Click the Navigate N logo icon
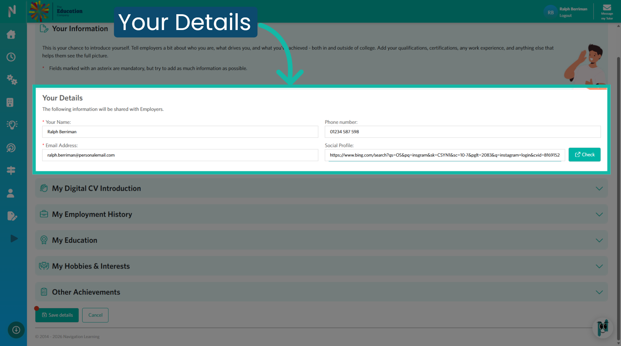 (12, 11)
